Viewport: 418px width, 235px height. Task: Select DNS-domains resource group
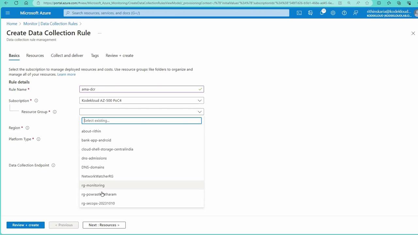[141, 167]
